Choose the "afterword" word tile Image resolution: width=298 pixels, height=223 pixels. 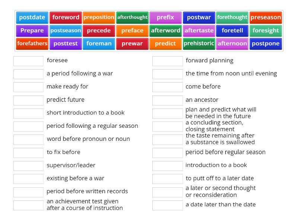[x=165, y=30]
